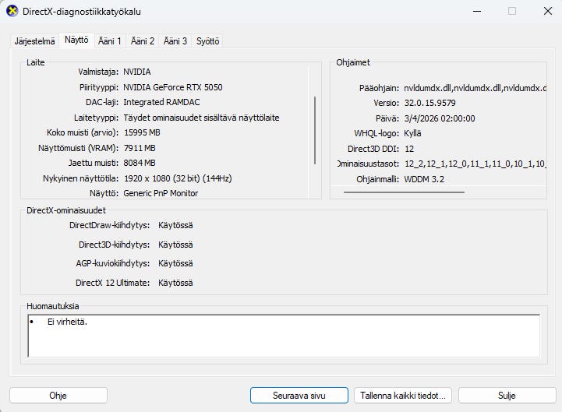Viewport: 562px width, 412px height.
Task: Click the Ohjaimet panel horizontal scrollbar
Action: [404, 192]
